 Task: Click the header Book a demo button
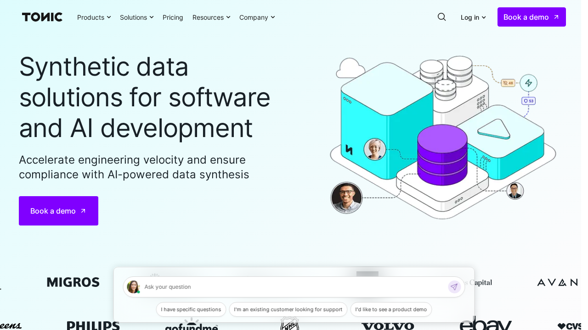click(531, 17)
